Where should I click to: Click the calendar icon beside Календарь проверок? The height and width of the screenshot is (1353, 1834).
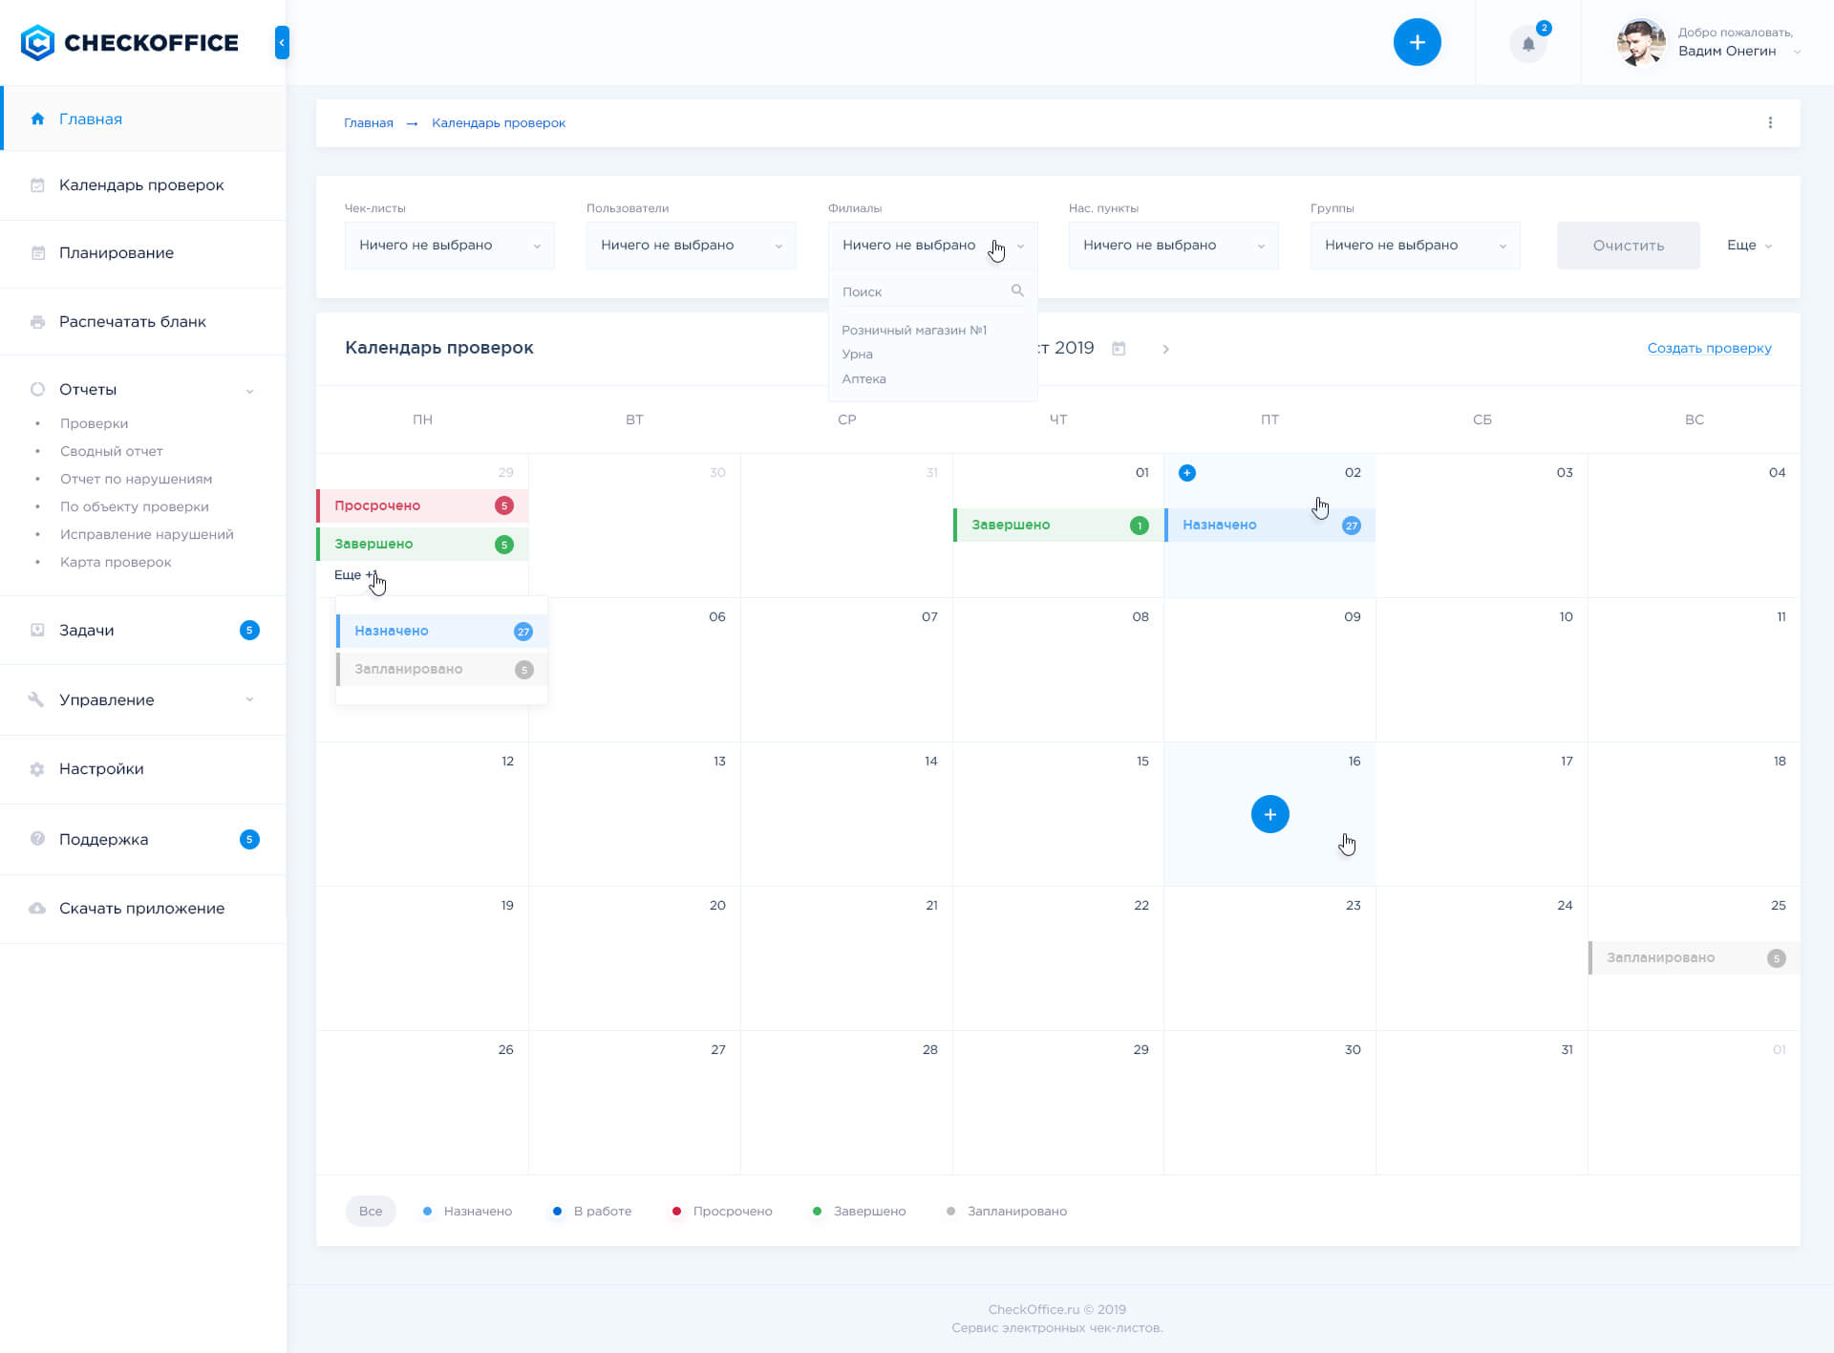coord(37,185)
